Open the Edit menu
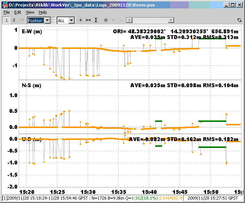 pyautogui.click(x=18, y=12)
